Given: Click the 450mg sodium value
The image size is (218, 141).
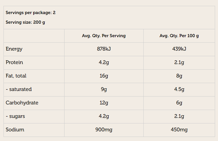Looking at the screenshot, I should tap(179, 130).
